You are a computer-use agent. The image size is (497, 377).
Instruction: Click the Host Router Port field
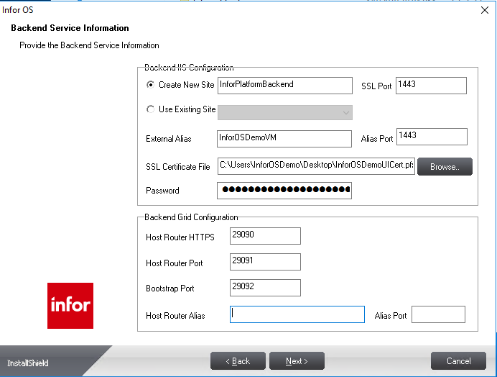pos(265,262)
